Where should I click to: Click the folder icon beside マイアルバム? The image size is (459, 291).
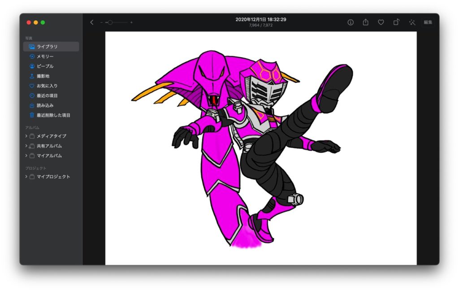click(32, 156)
